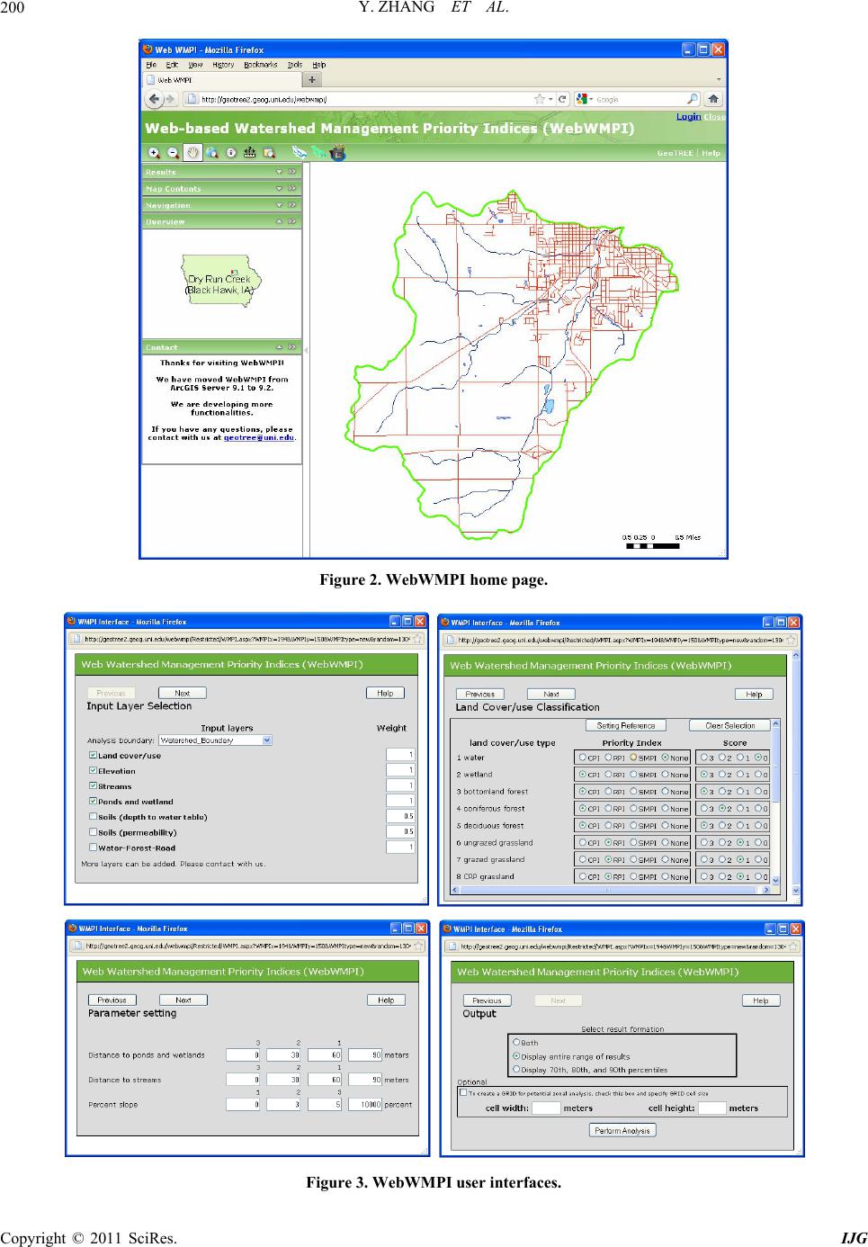The width and height of the screenshot is (868, 1247).
Task: Open the File menu
Action: coord(151,65)
